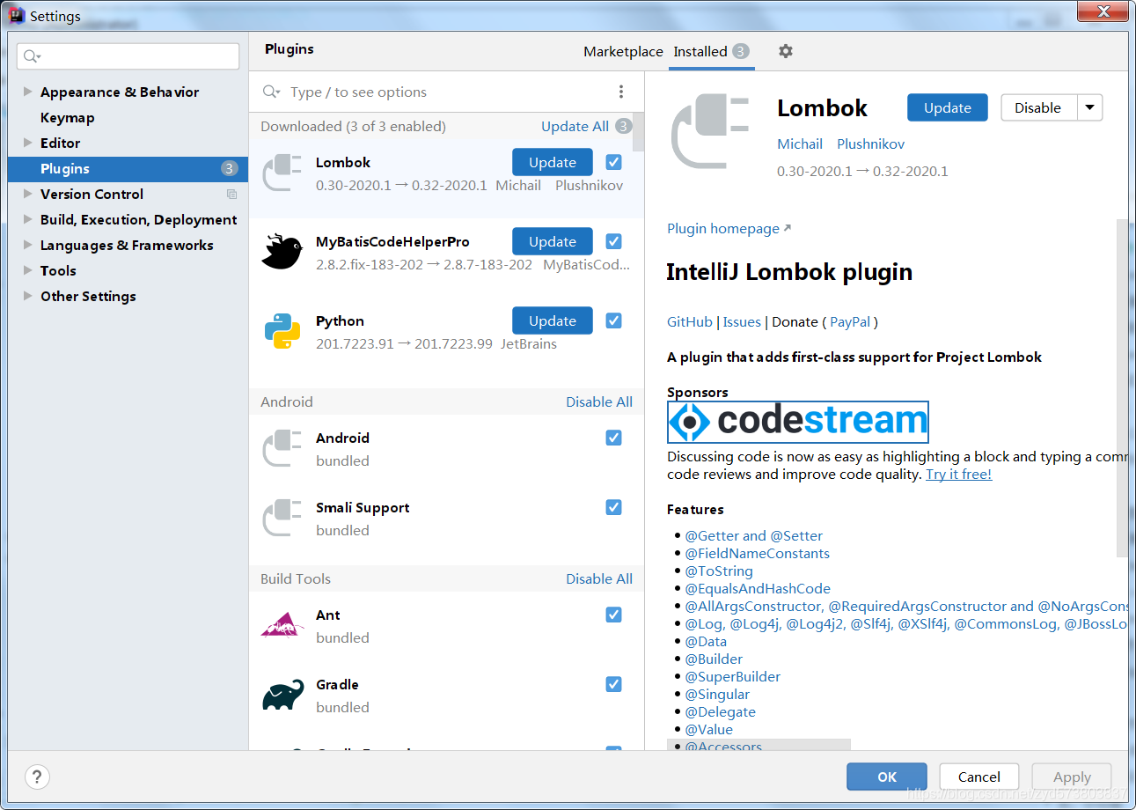
Task: Select the Android plugin plug icon
Action: (282, 448)
